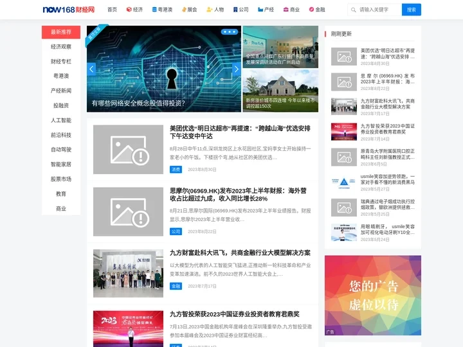Open the 美团优选明日达超市 article headline in feed
Image resolution: width=463 pixels, height=347 pixels.
tap(240, 132)
